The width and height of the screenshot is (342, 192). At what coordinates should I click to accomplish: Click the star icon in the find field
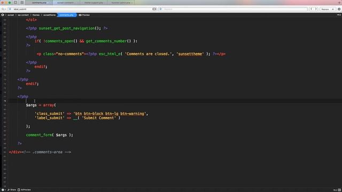click(x=10, y=9)
